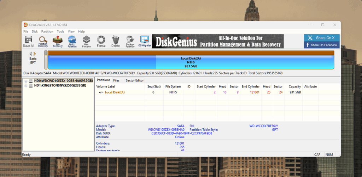The height and width of the screenshot is (177, 362).
Task: Click the NUM indicator in status bar
Action: coord(329,155)
